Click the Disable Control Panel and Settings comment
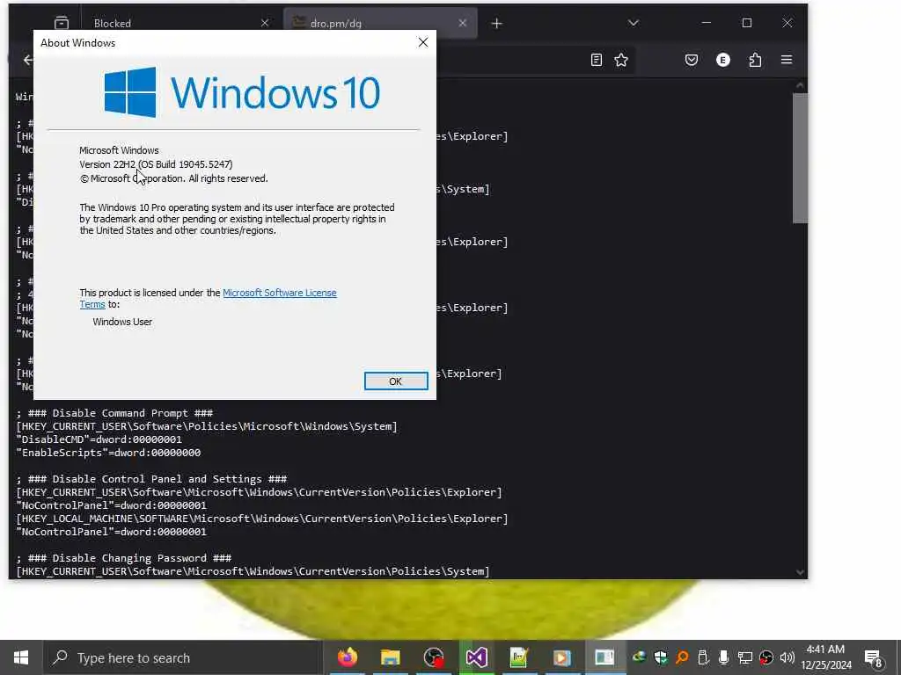This screenshot has width=901, height=675. tap(151, 479)
